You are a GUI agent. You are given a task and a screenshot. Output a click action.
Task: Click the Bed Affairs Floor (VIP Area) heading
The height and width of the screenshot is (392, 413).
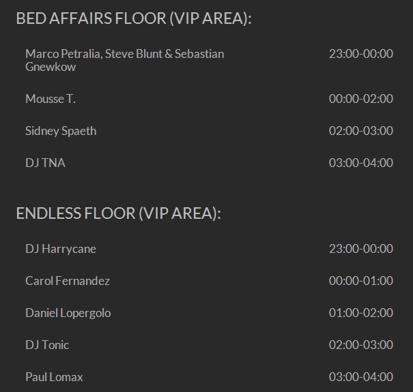pyautogui.click(x=134, y=18)
